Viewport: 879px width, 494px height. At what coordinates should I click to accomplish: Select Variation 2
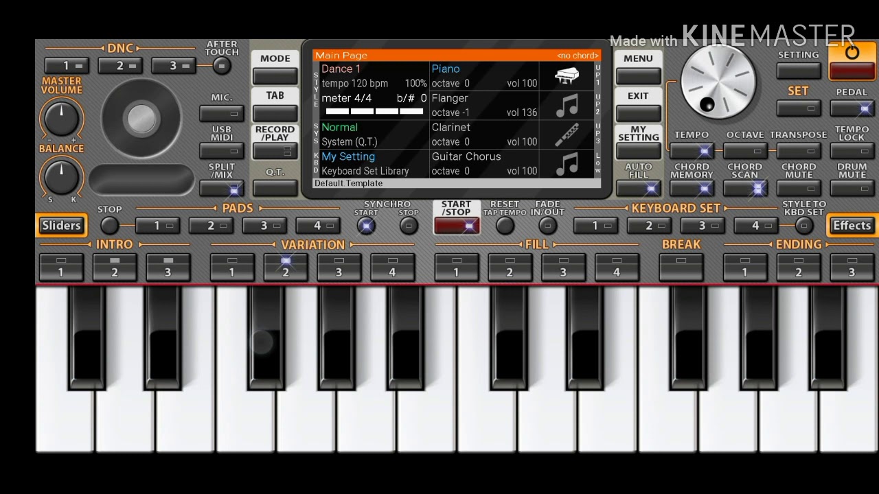286,268
